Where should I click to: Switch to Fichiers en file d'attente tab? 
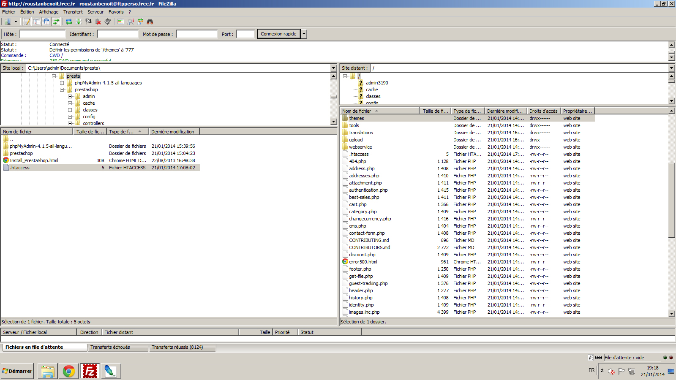(44, 347)
